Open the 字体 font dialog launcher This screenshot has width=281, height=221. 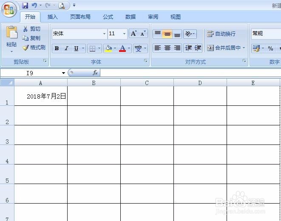(x=146, y=61)
